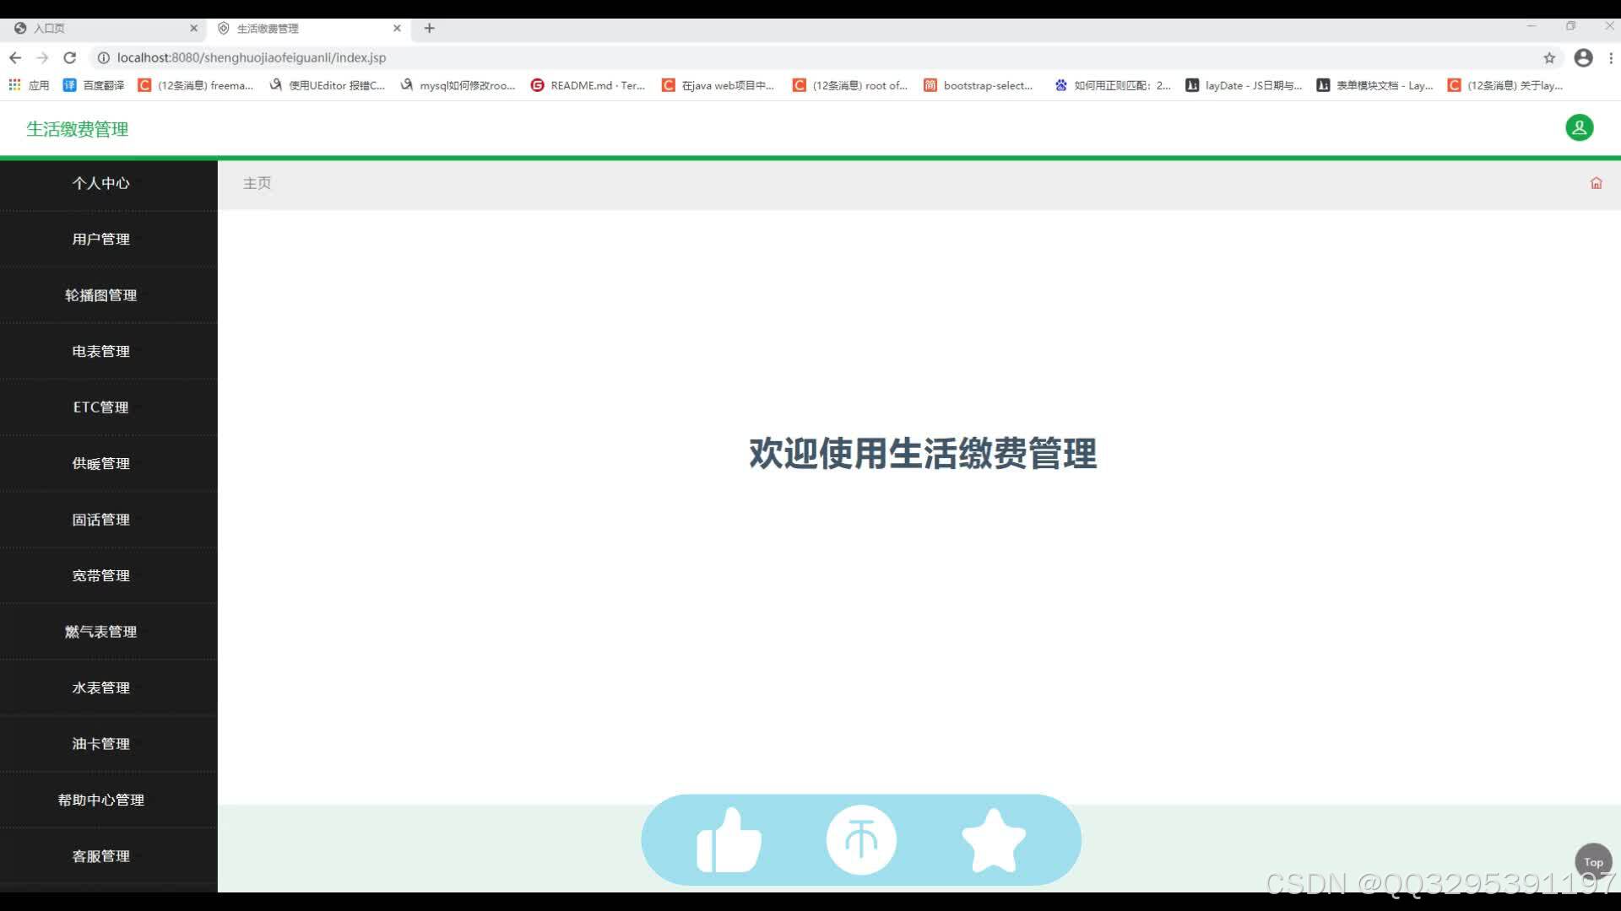Open Chrome three-dot menu

pos(1611,57)
